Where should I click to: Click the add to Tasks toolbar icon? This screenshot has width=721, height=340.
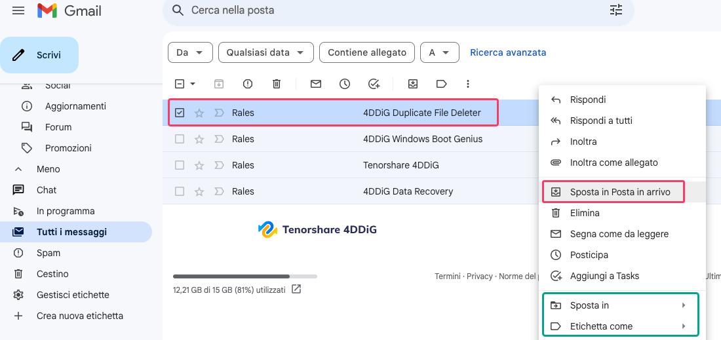tap(374, 84)
